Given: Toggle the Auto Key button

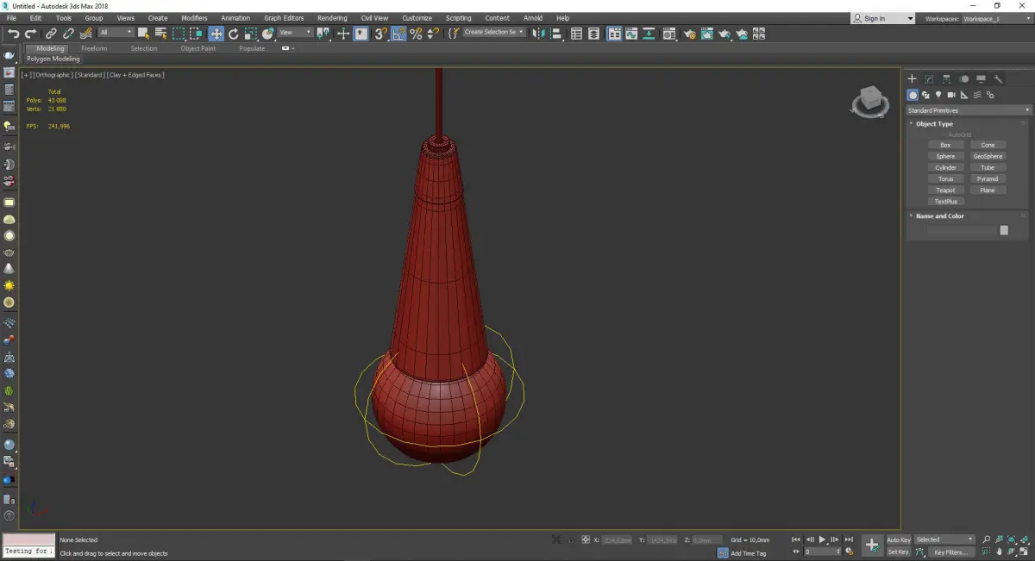Looking at the screenshot, I should (898, 540).
